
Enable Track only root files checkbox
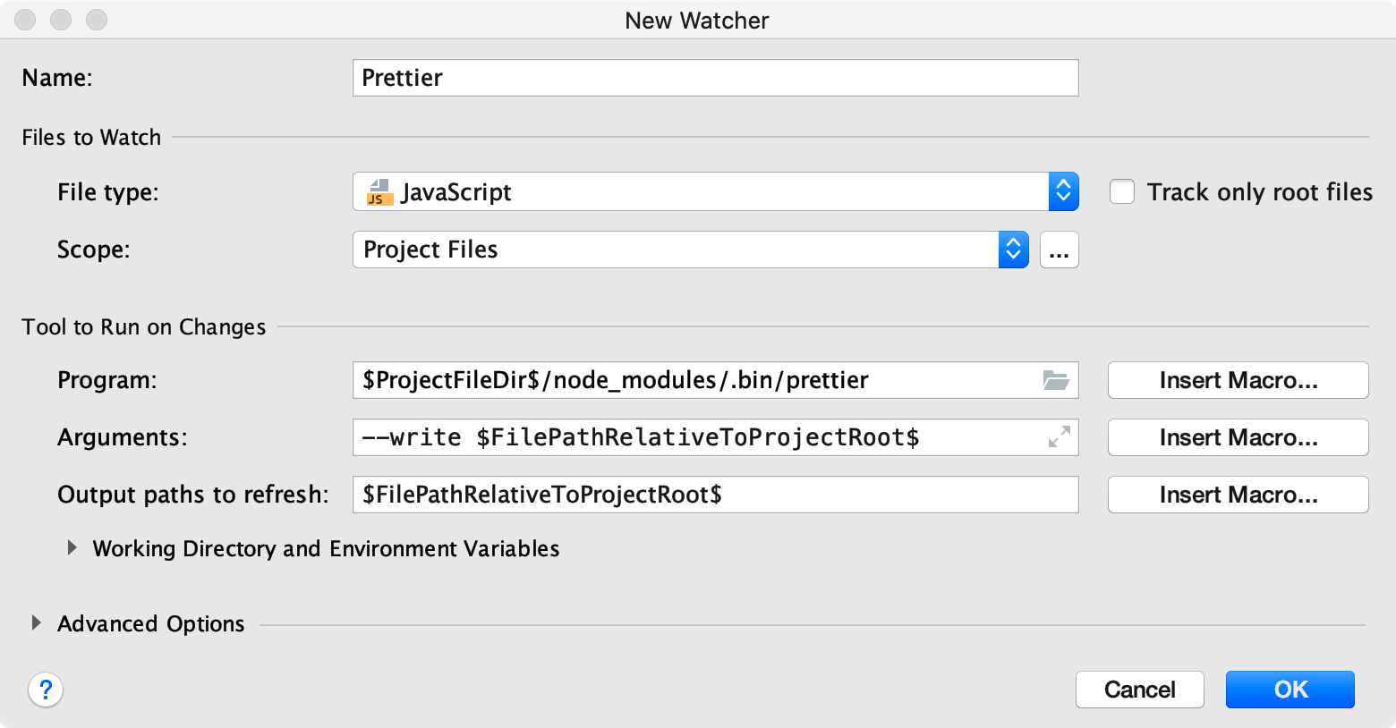pos(1122,192)
